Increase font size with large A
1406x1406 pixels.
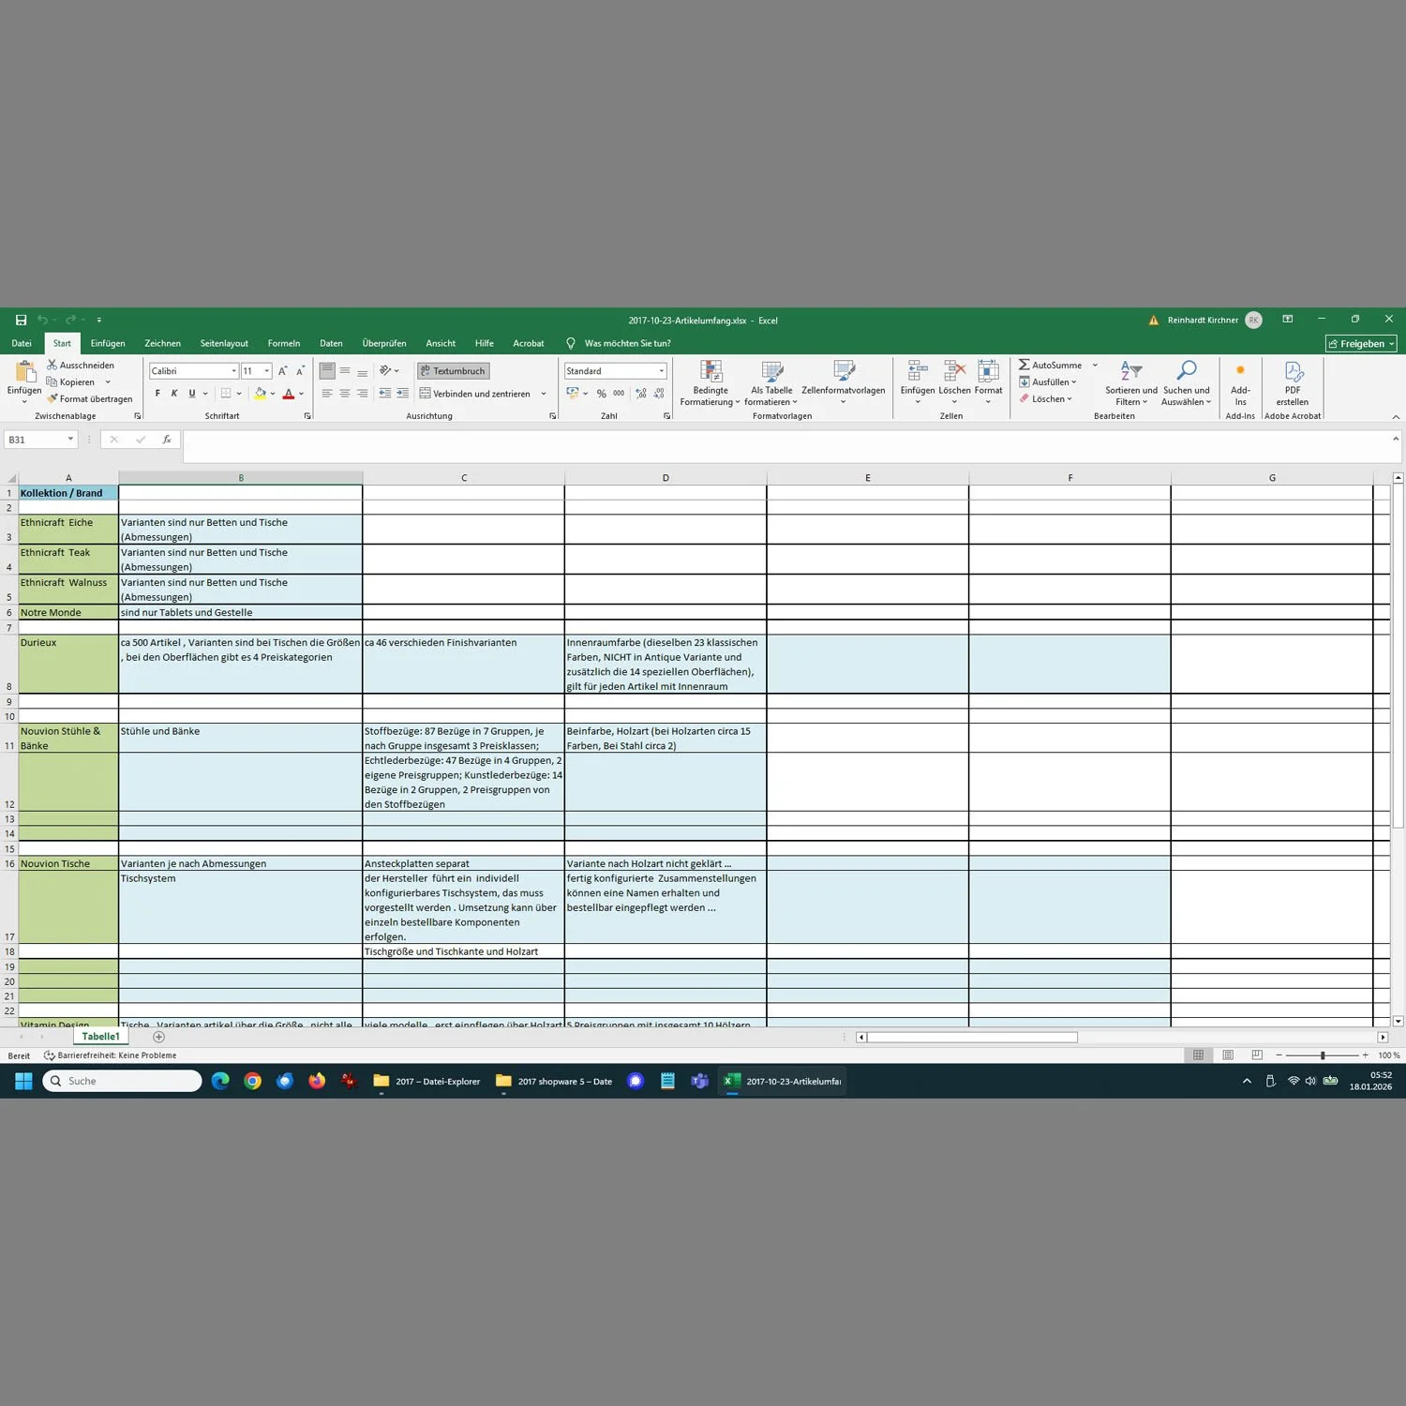click(x=282, y=371)
